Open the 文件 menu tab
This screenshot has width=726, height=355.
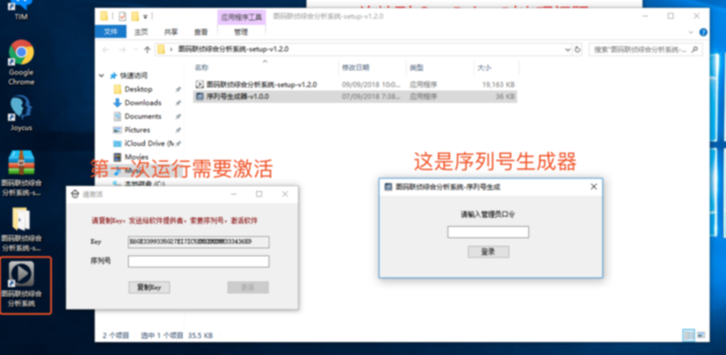coord(111,32)
